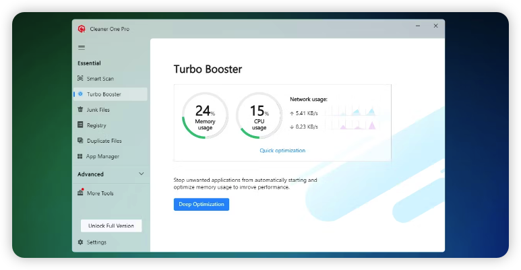This screenshot has height=270, width=521.
Task: Click the Advanced section header
Action: pos(90,174)
